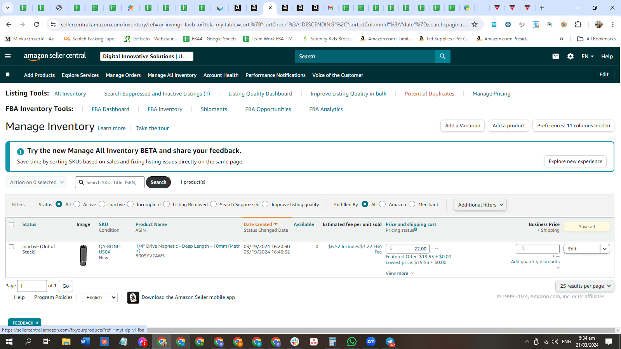Reload the browser page
The width and height of the screenshot is (621, 349).
[x=37, y=24]
